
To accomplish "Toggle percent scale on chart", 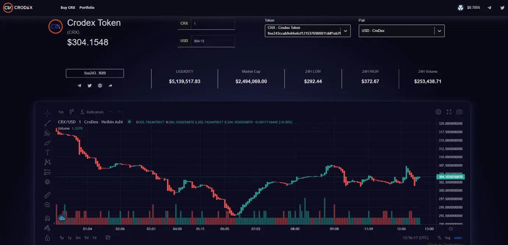I will click(439, 238).
